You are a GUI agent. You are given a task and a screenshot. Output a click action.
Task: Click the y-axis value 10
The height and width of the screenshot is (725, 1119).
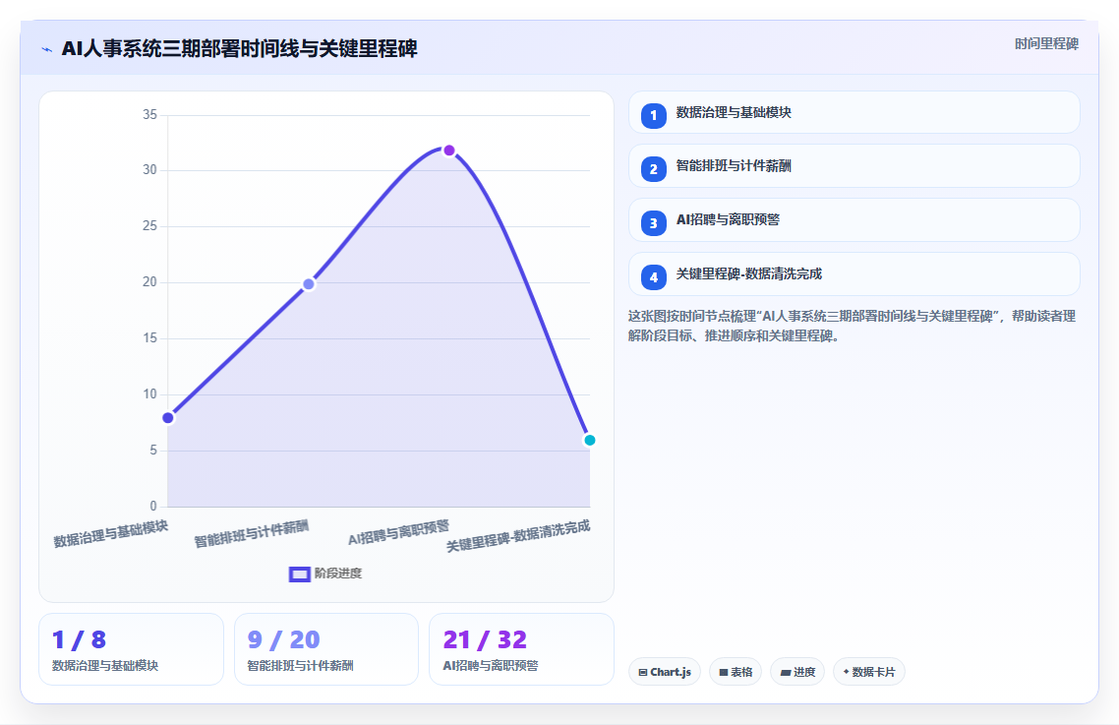click(x=149, y=394)
